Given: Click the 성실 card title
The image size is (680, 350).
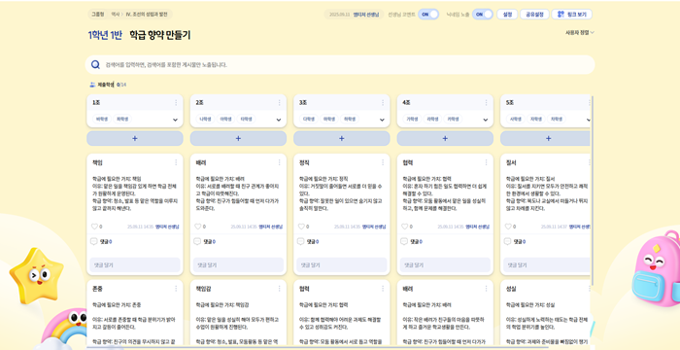Looking at the screenshot, I should (x=511, y=289).
